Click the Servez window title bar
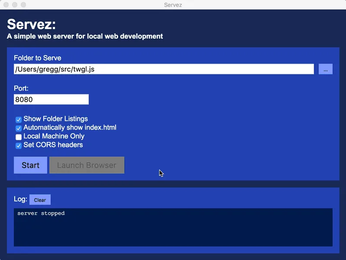The height and width of the screenshot is (260, 346). (x=173, y=5)
